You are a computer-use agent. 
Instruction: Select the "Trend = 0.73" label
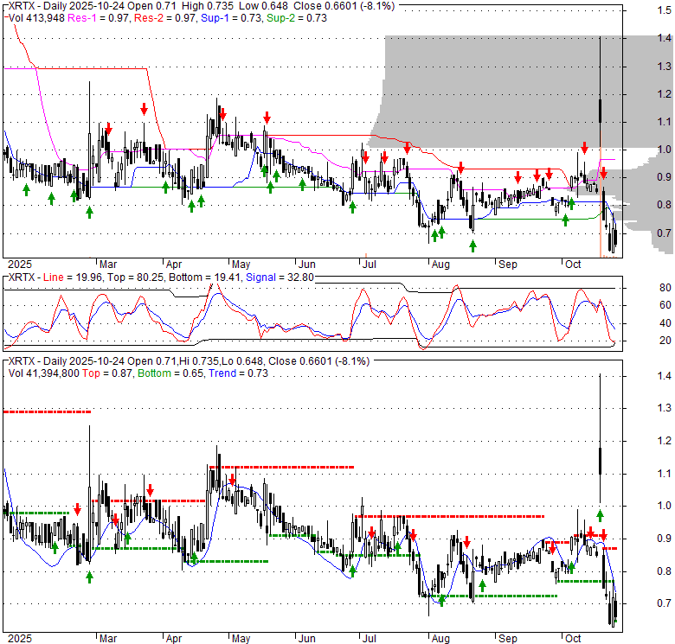tap(238, 373)
